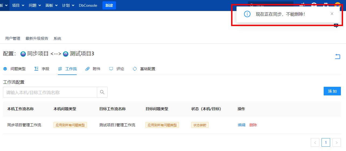This screenshot has height=151, width=346.
Task: Expand the 计划 dropdown menu
Action: [x=68, y=5]
